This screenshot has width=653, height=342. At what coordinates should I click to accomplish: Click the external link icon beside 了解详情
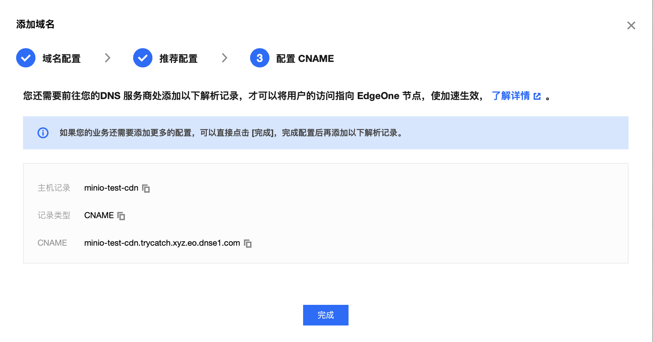coord(537,96)
